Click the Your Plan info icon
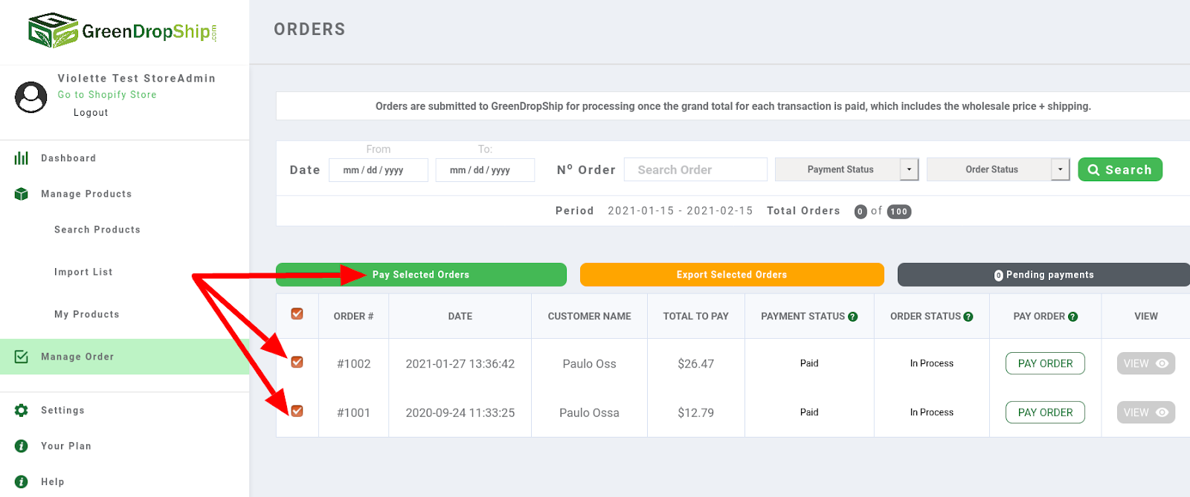This screenshot has width=1190, height=497. coord(22,446)
